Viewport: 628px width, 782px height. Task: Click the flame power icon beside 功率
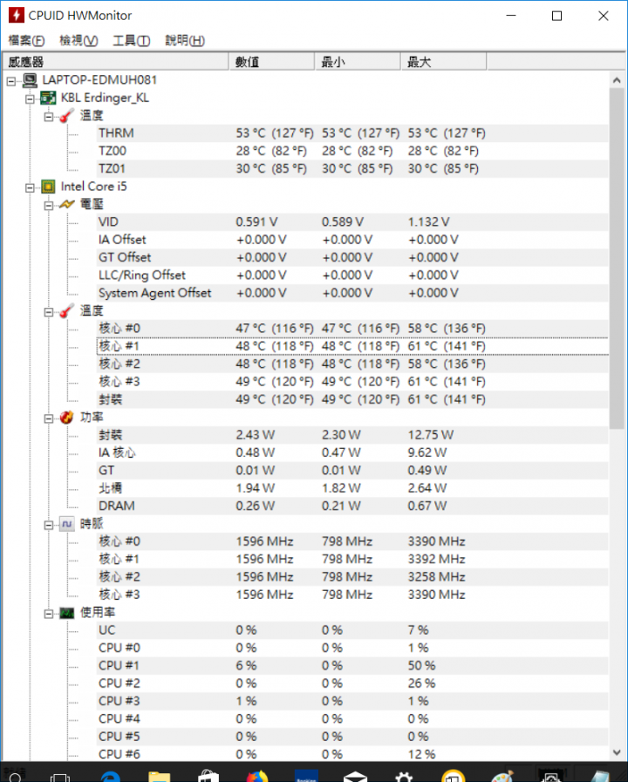67,418
